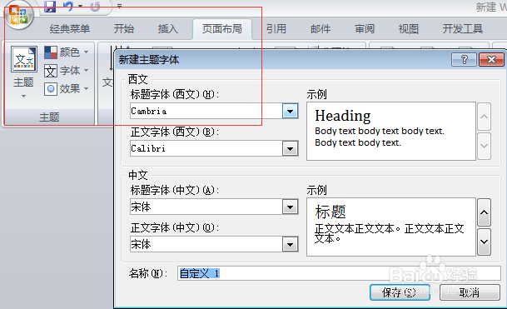Image resolution: width=507 pixels, height=309 pixels.
Task: Click the dialog help question mark button
Action: click(464, 59)
